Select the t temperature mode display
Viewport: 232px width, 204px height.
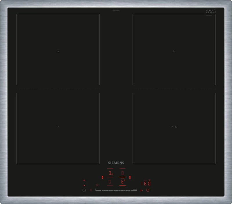123,182
